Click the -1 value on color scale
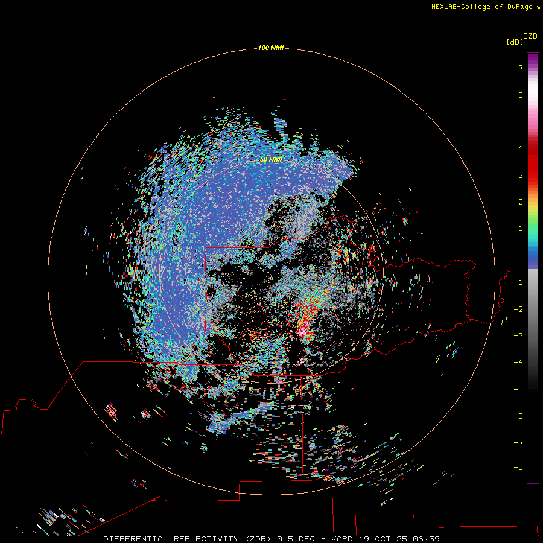Image resolution: width=543 pixels, height=543 pixels. click(x=518, y=282)
